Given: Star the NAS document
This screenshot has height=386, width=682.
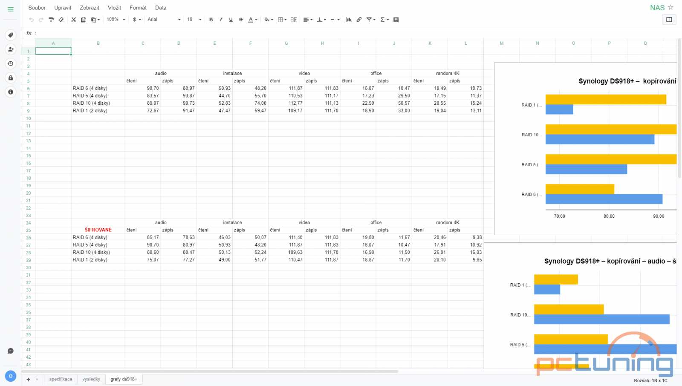Looking at the screenshot, I should (x=670, y=7).
